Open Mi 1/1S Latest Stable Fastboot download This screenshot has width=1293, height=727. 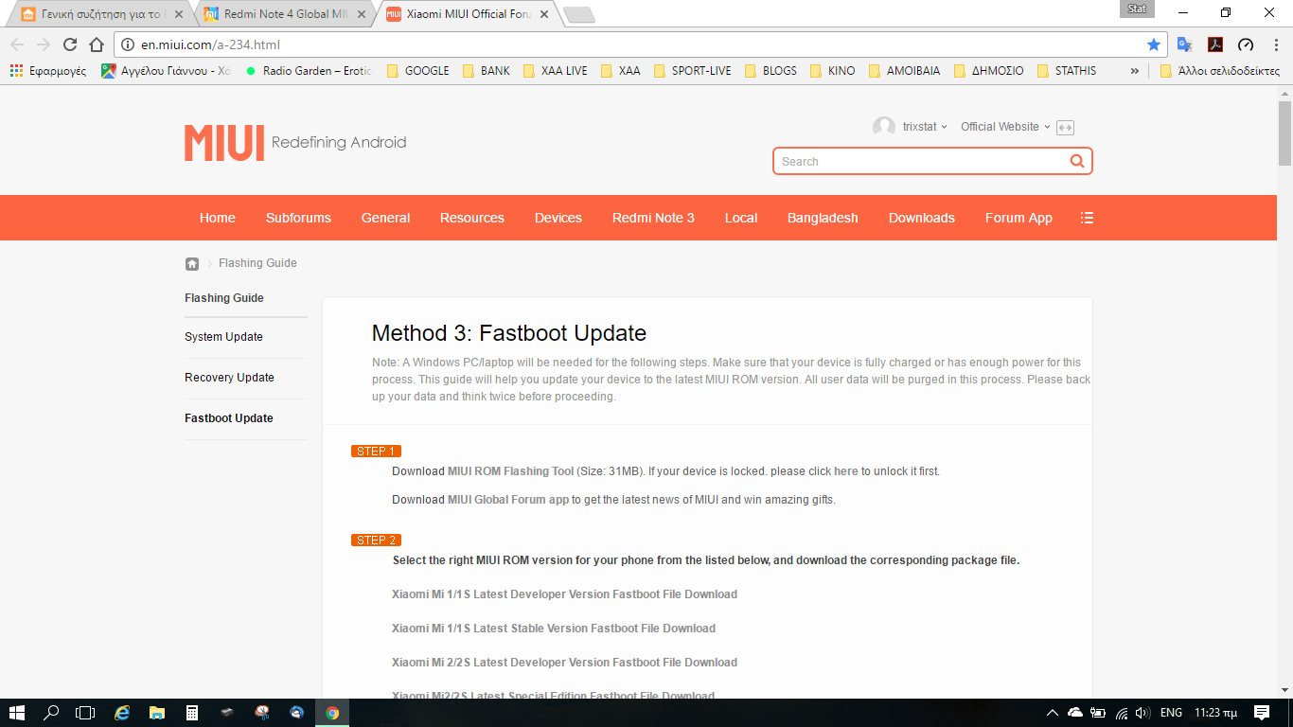[554, 629]
